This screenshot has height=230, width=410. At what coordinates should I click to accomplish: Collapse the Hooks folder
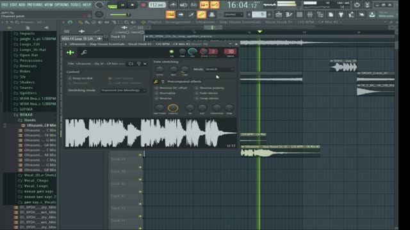29,120
